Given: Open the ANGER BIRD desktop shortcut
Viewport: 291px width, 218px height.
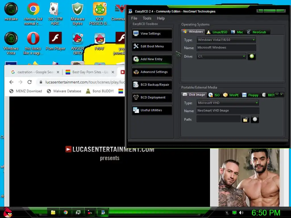Looking at the screenshot, I should click(77, 43).
